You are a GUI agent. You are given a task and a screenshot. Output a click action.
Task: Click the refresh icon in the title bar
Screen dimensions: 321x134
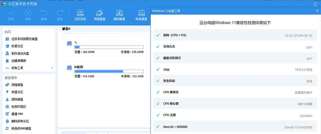click(315, 4)
